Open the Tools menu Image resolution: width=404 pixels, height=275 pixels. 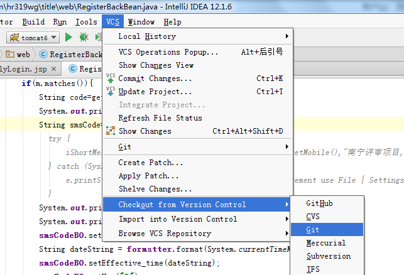click(x=86, y=22)
